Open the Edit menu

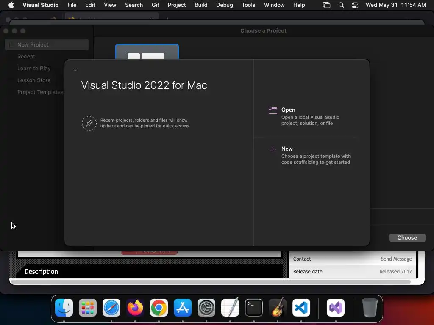pyautogui.click(x=90, y=5)
